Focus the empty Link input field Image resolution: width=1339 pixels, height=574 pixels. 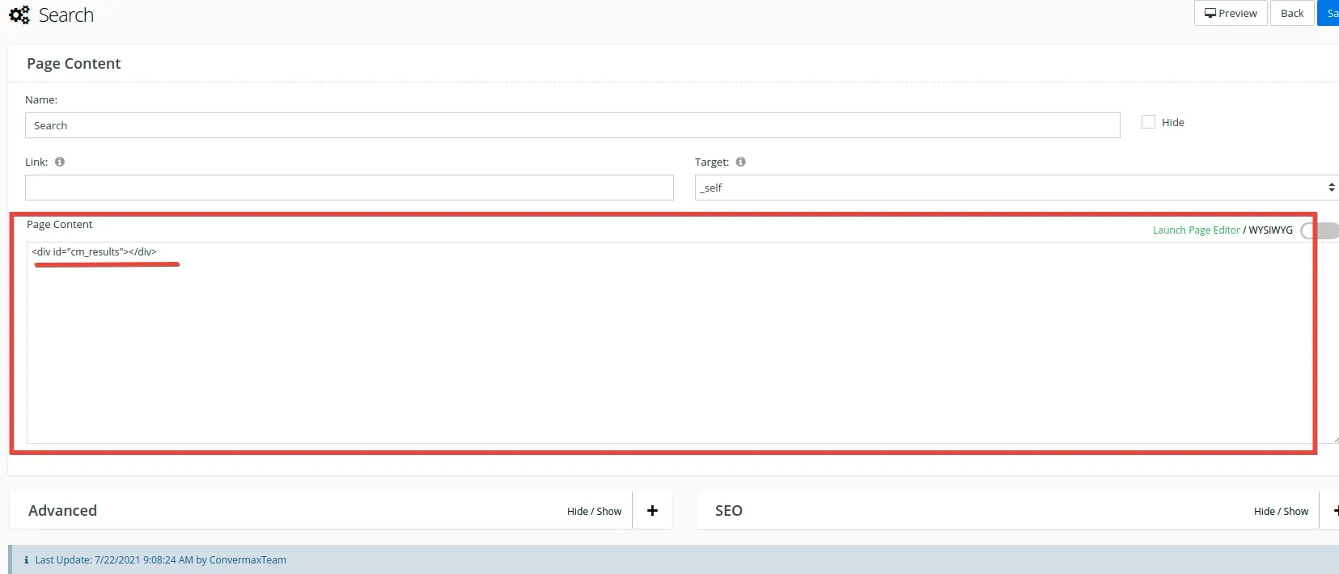point(349,188)
